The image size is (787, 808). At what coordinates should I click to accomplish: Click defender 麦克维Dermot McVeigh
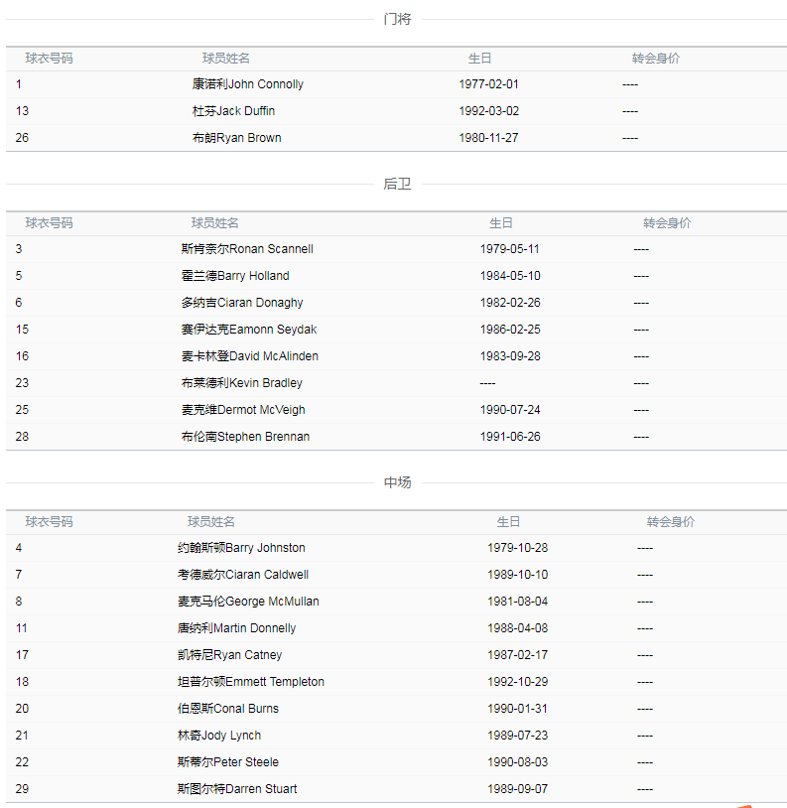tap(243, 410)
